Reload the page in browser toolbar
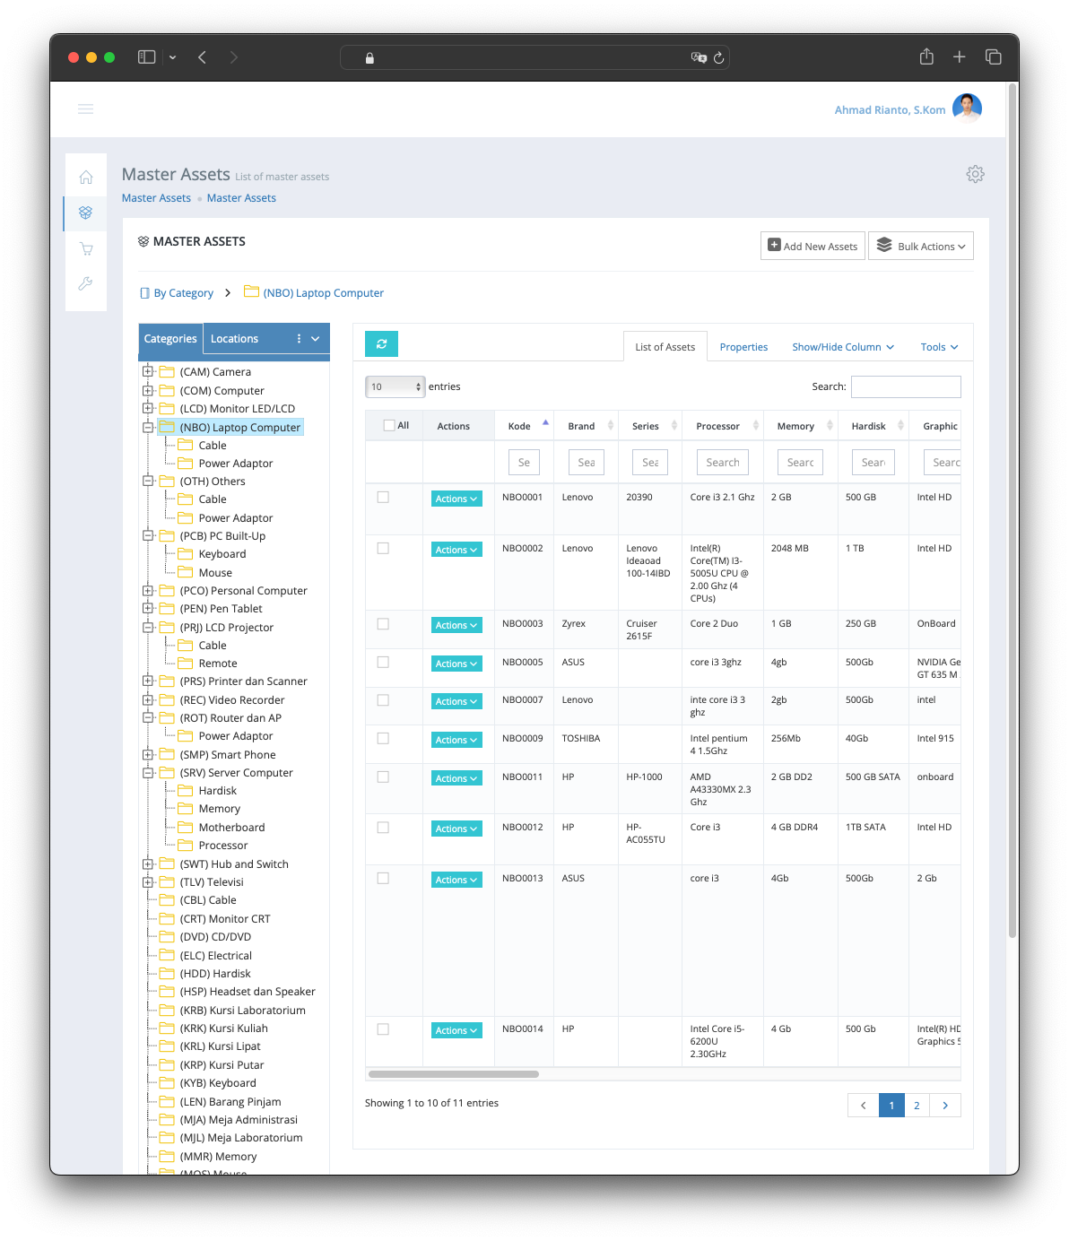The image size is (1069, 1241). coord(718,58)
